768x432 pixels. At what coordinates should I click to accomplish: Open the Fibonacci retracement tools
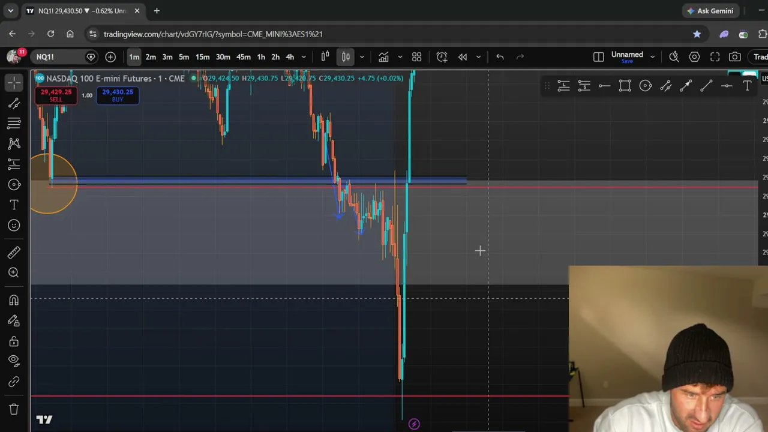pyautogui.click(x=14, y=124)
